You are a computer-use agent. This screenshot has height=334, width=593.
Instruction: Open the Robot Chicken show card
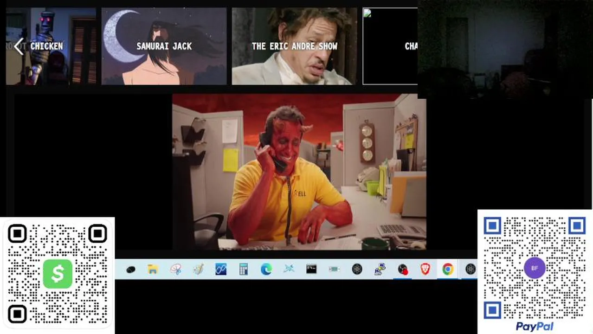(x=51, y=46)
